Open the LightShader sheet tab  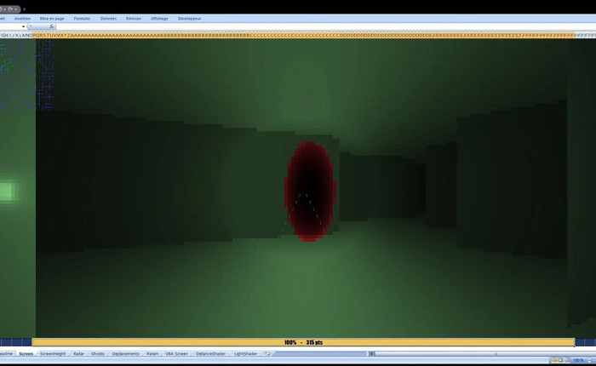coord(245,353)
